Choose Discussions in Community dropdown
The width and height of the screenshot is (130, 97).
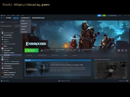coord(24,23)
